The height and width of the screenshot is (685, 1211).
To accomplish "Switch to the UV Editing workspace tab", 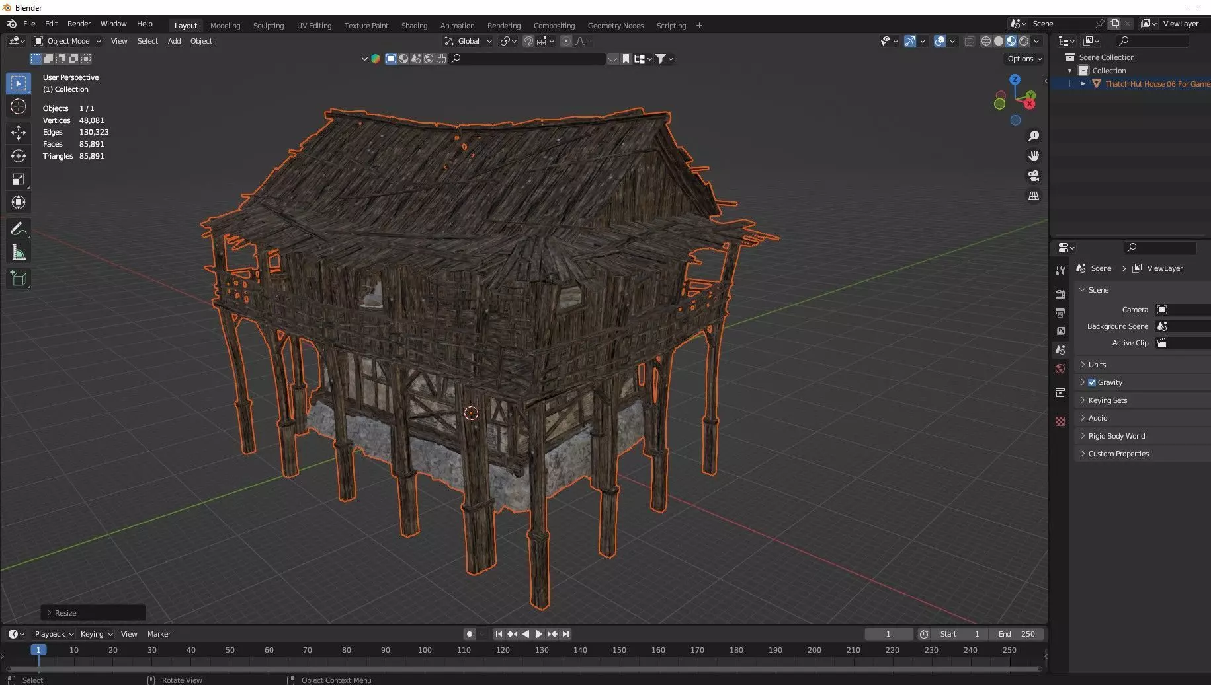I will click(314, 26).
